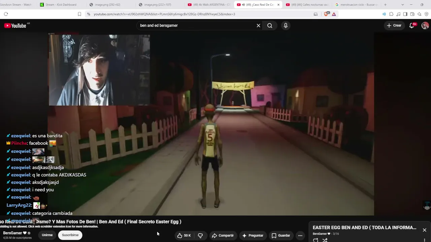Show the browser sidebar panel

[405, 14]
